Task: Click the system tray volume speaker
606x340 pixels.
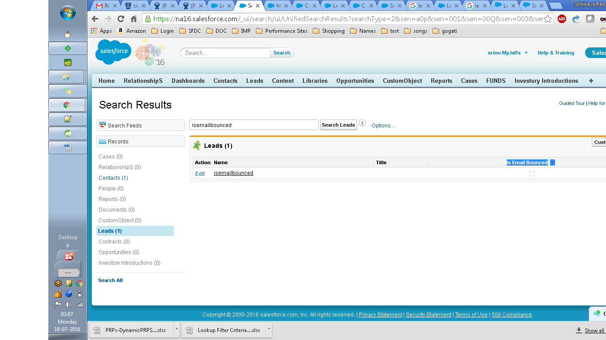Action: 68,304
